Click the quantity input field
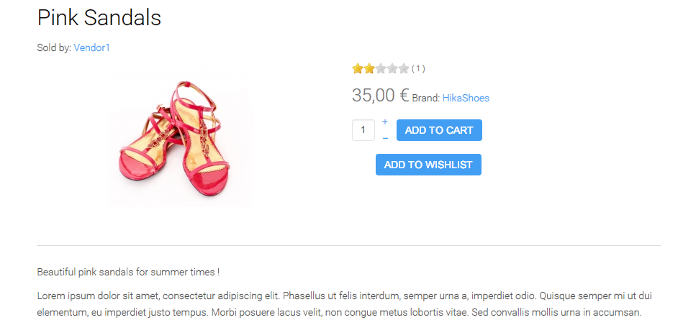The image size is (678, 325). tap(363, 130)
